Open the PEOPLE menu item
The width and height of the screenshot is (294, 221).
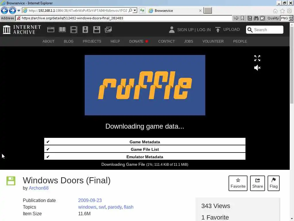240,41
